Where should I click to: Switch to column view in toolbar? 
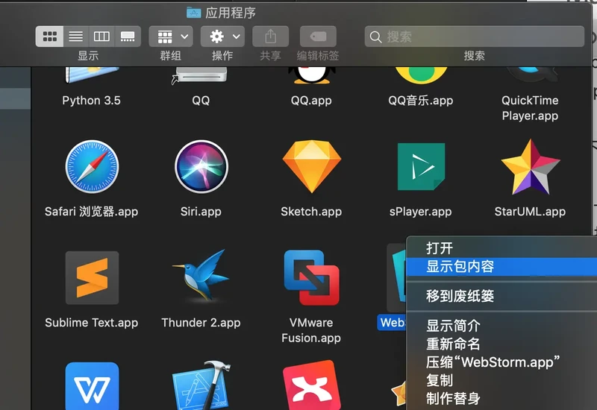point(102,37)
